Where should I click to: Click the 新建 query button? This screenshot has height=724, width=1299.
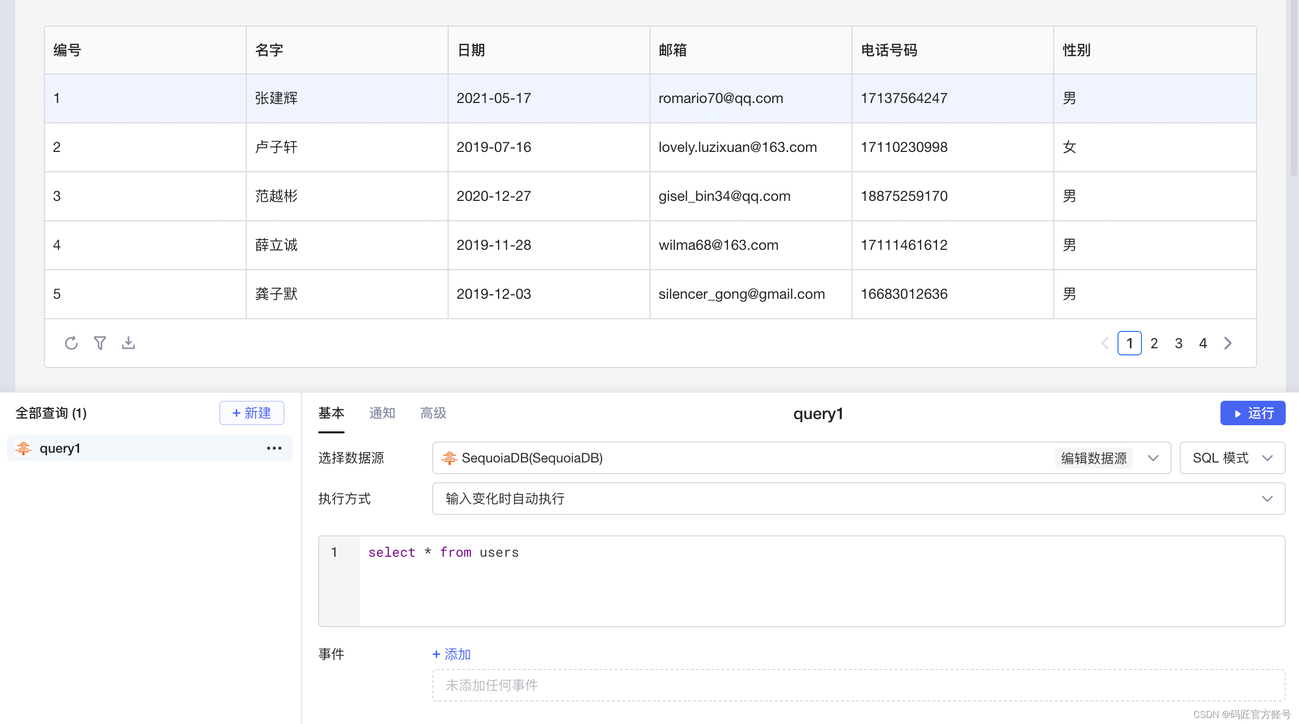252,413
